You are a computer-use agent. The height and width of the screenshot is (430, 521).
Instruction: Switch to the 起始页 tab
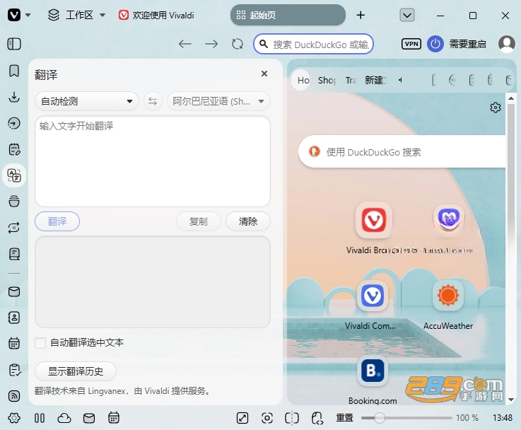(x=288, y=15)
